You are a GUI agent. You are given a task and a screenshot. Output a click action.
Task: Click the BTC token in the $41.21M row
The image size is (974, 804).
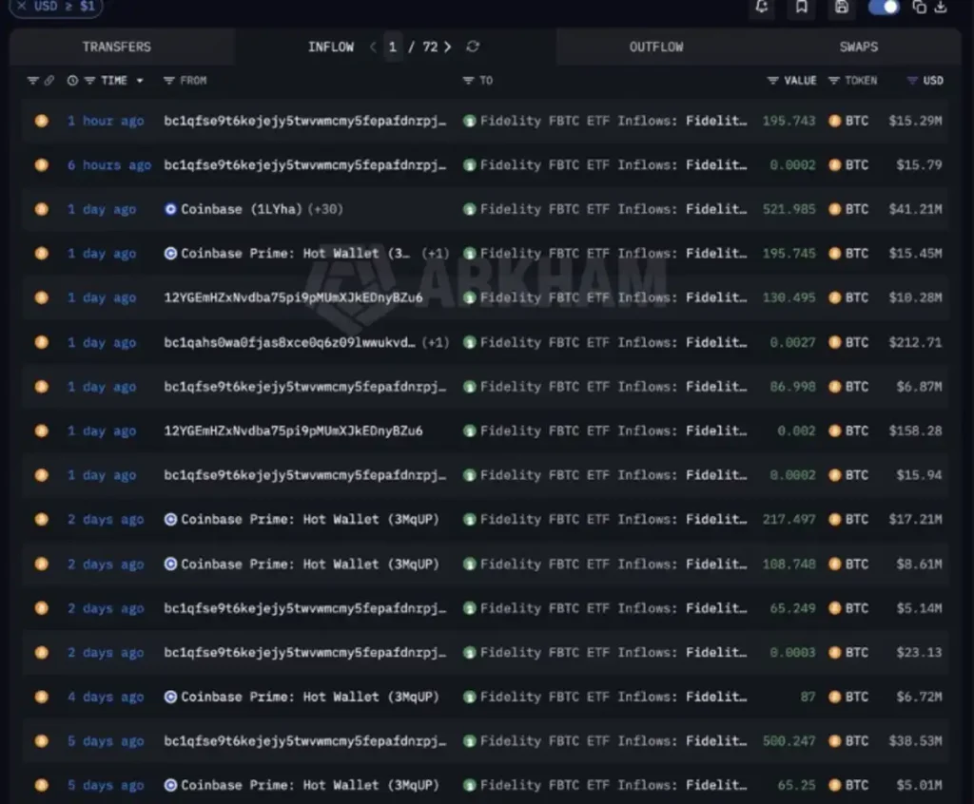click(x=857, y=209)
